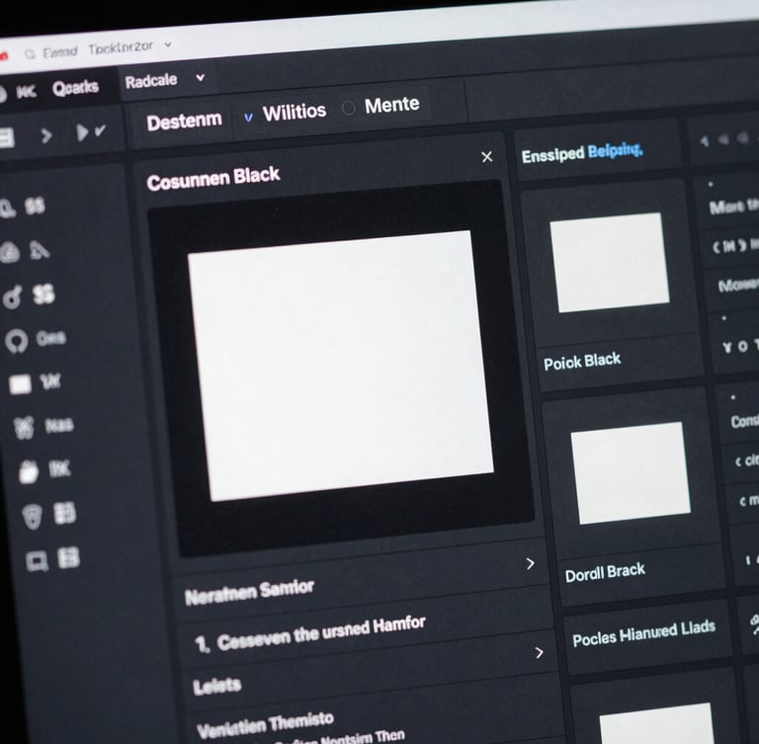The image size is (759, 744).
Task: Open the Radcale dropdown
Action: 164,80
